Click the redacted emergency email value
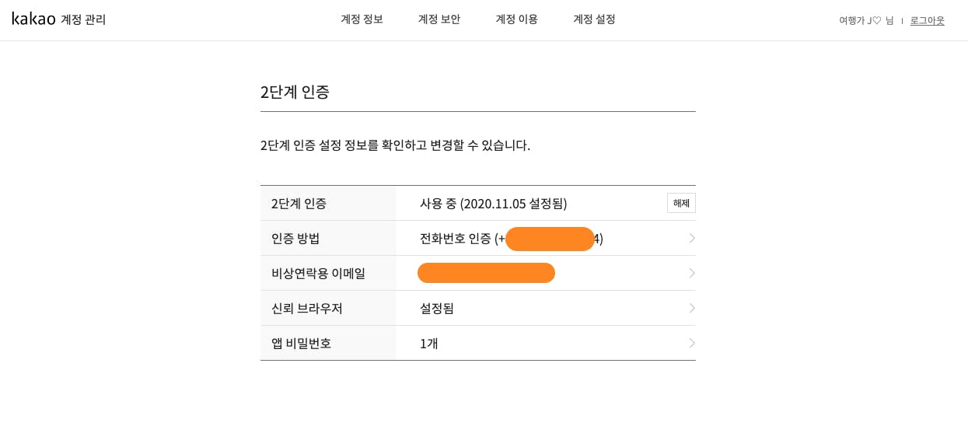This screenshot has height=440, width=968. 486,273
